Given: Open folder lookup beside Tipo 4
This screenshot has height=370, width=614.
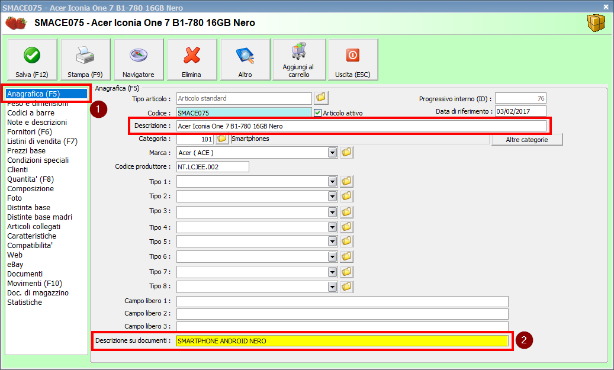Looking at the screenshot, I should [x=346, y=227].
